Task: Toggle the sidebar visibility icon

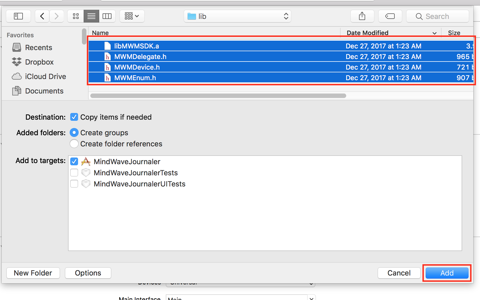Action: 18,16
